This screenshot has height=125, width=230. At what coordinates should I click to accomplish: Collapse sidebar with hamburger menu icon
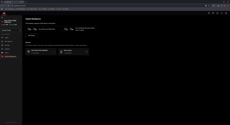(x=2, y=18)
